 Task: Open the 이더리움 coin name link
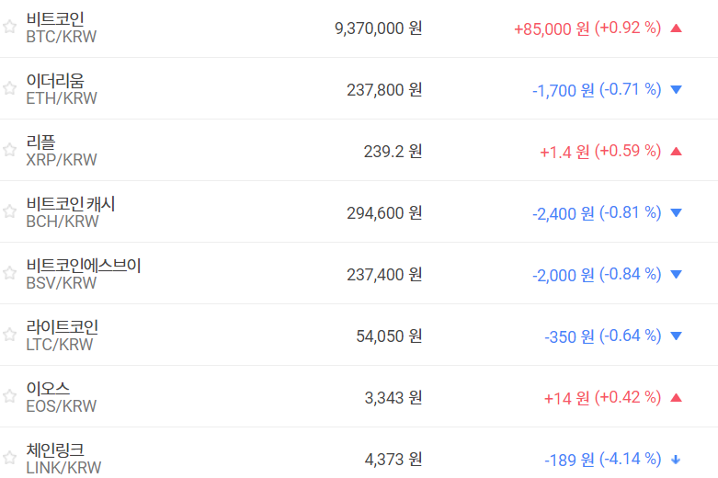pos(55,80)
